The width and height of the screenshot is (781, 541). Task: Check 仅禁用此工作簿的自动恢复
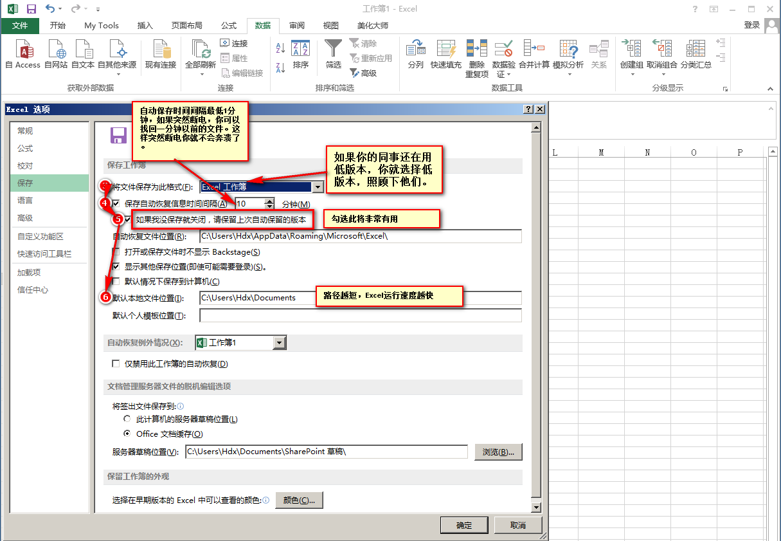click(116, 363)
